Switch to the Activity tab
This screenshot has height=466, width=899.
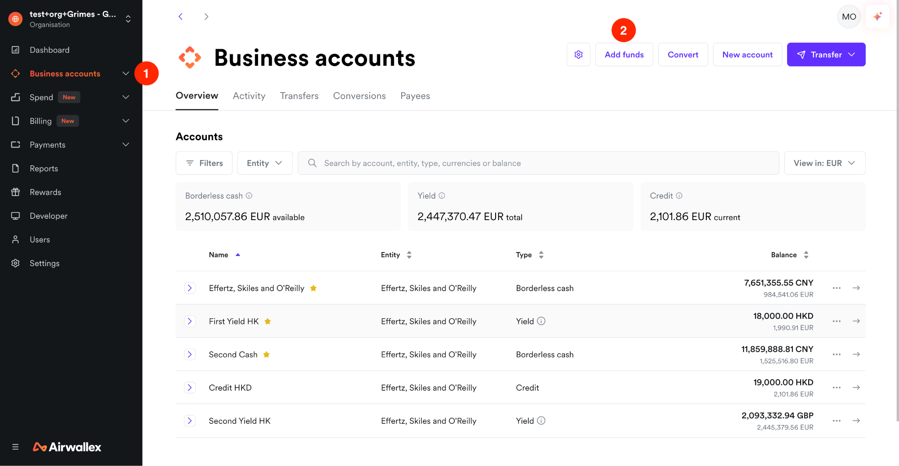[x=249, y=96]
